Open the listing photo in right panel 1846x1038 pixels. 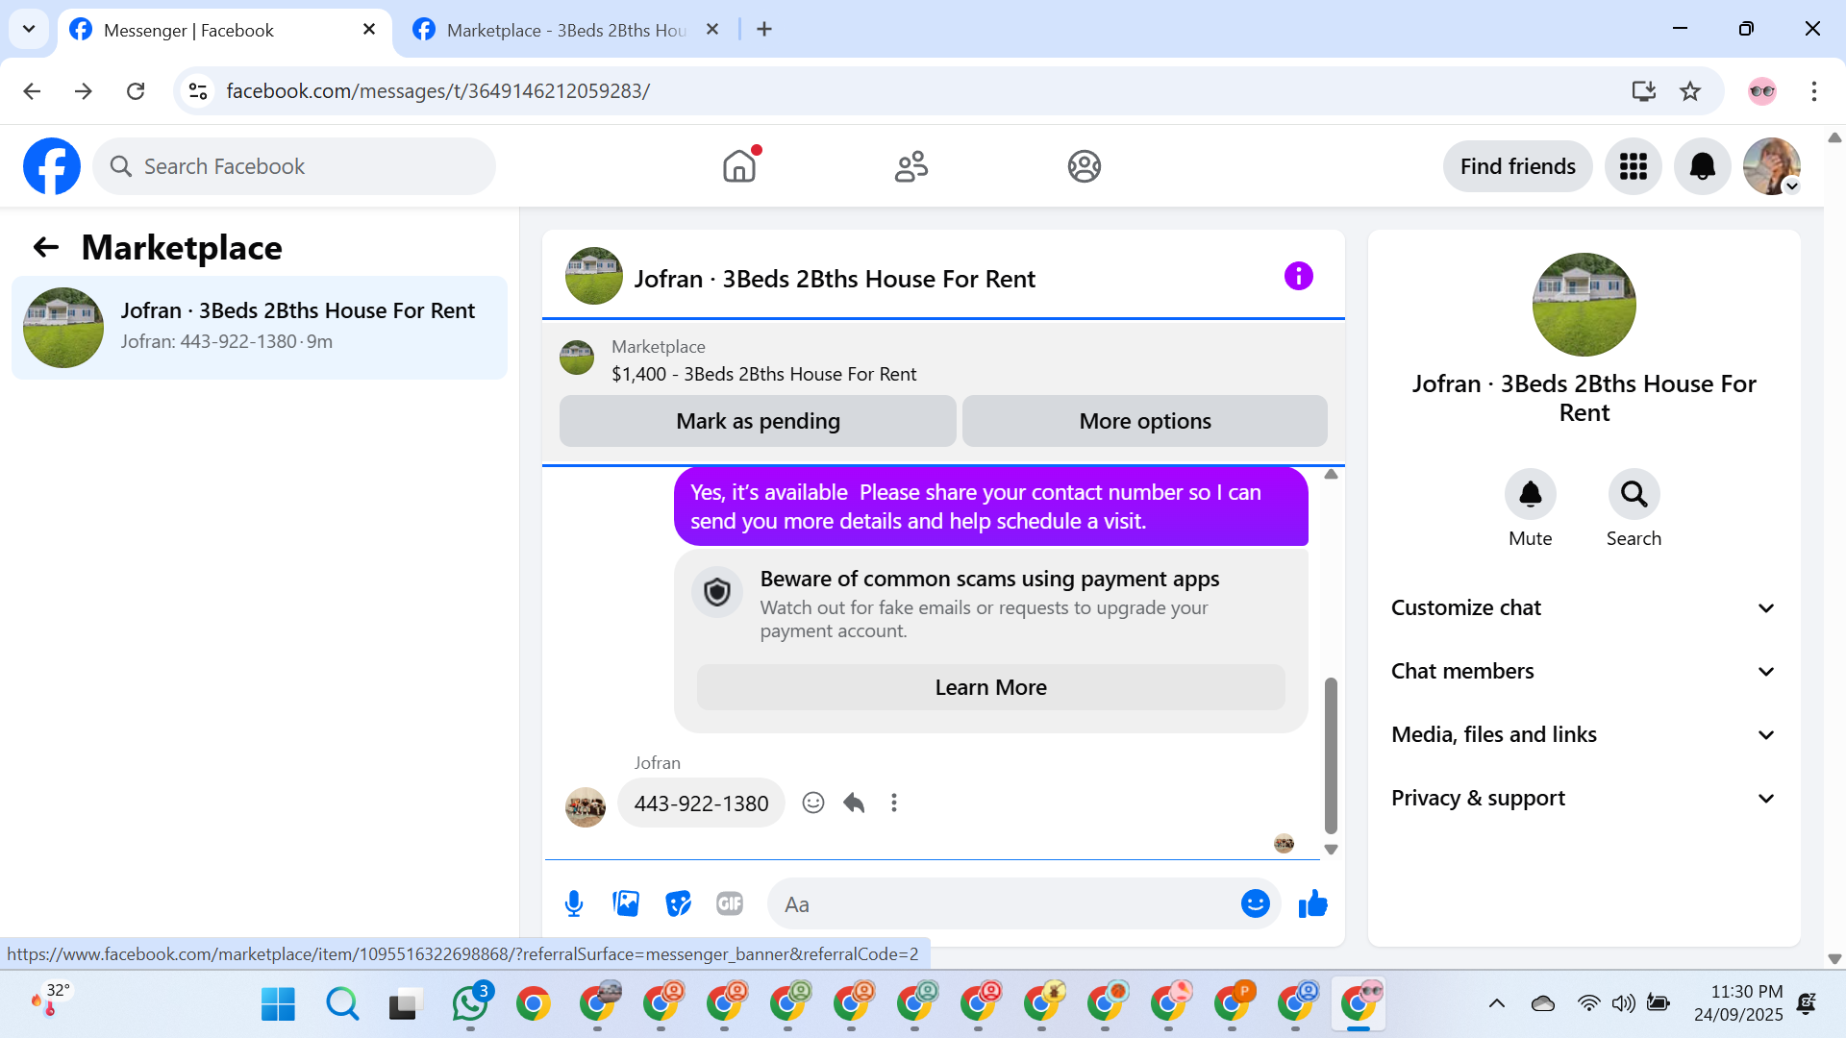1584,305
